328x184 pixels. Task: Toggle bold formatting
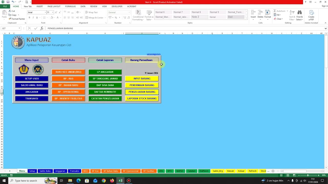tap(29, 18)
